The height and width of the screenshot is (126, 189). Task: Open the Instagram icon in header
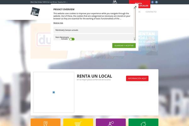click(156, 2)
